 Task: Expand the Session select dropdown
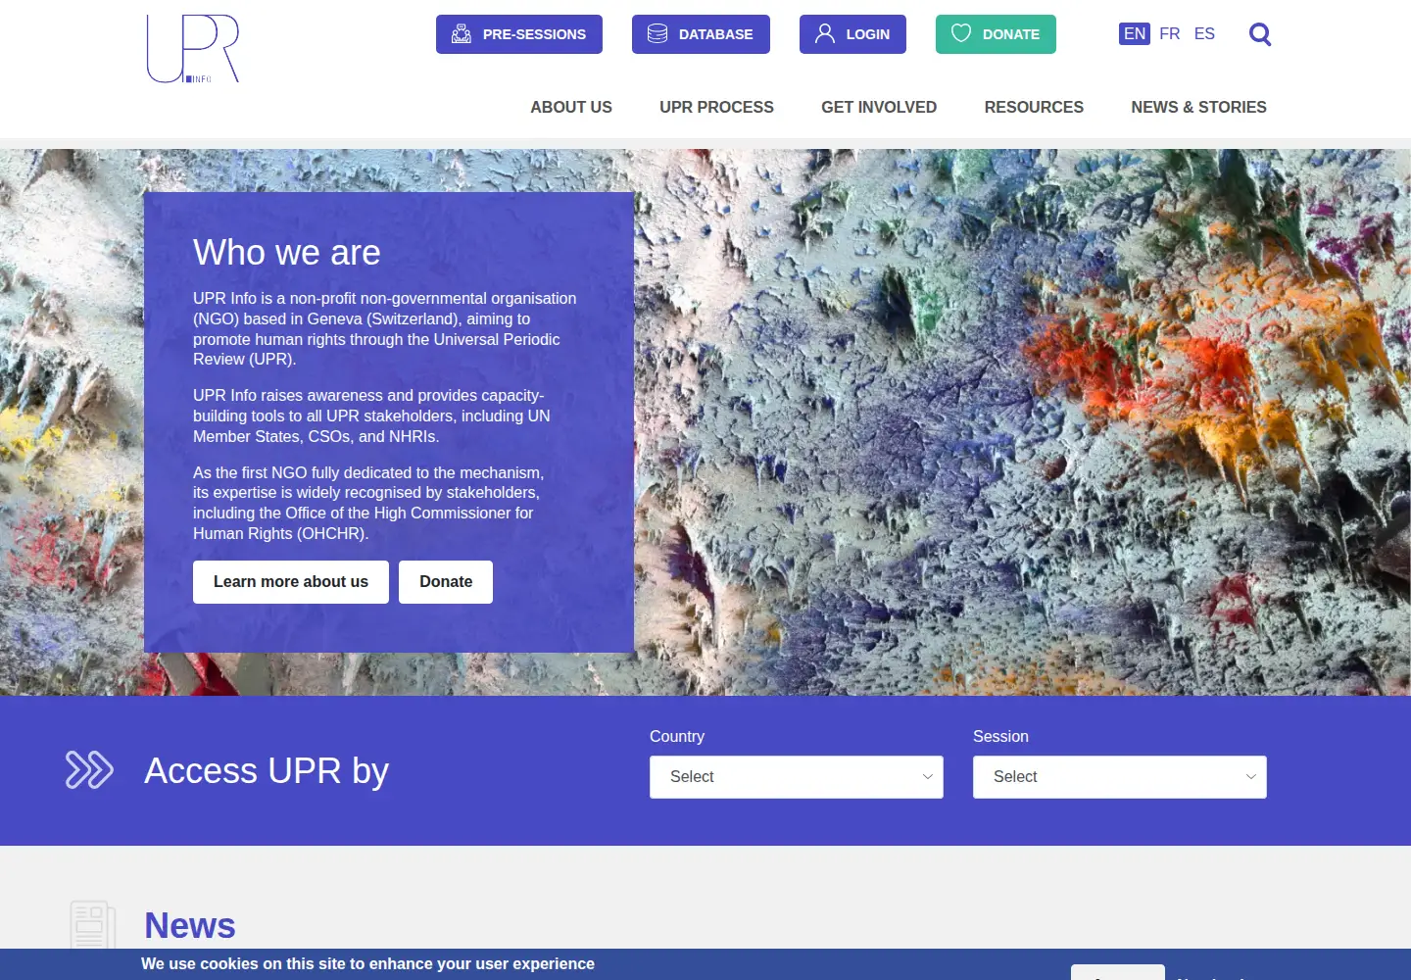tap(1120, 777)
